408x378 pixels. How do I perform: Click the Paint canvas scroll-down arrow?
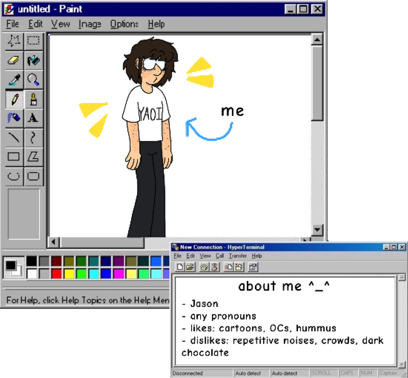point(317,229)
